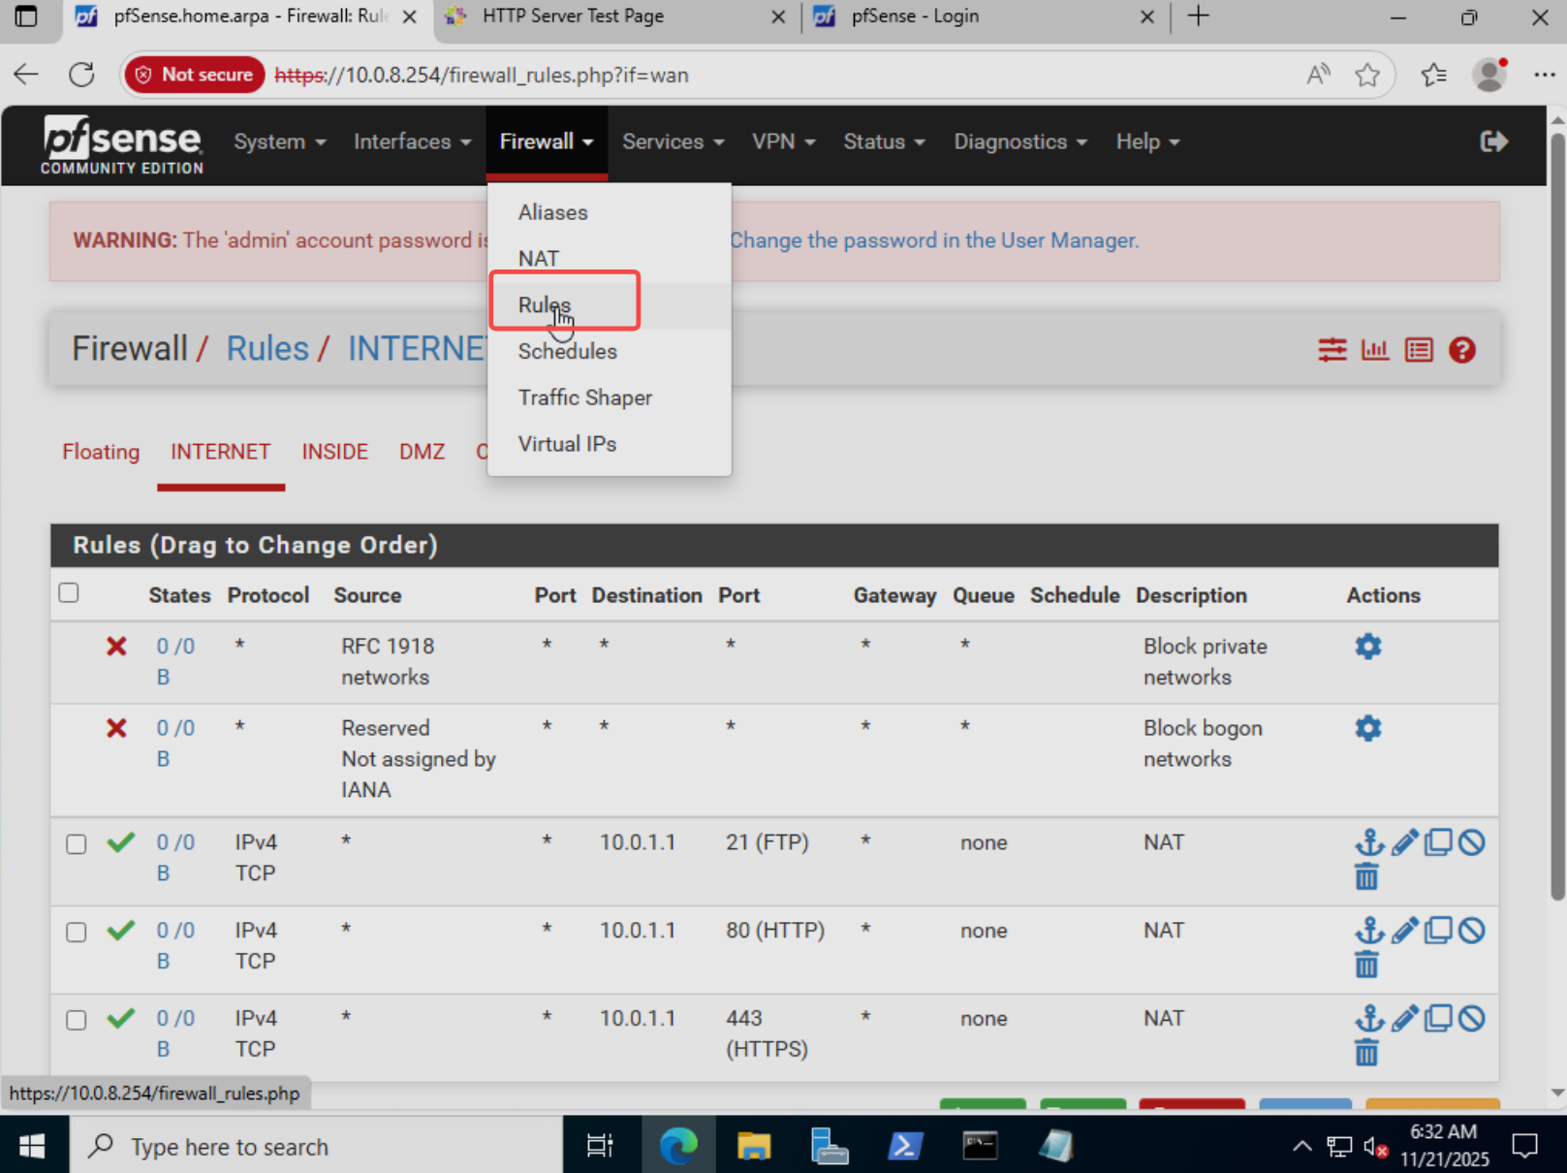Click the Rules breadcrumb link

(267, 348)
